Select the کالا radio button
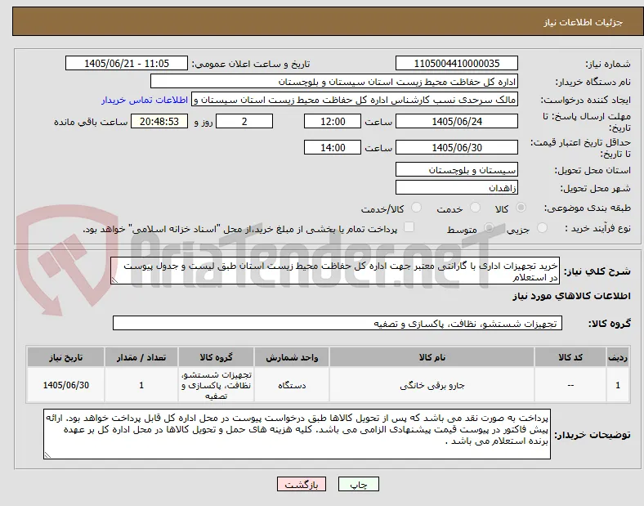 pos(521,208)
